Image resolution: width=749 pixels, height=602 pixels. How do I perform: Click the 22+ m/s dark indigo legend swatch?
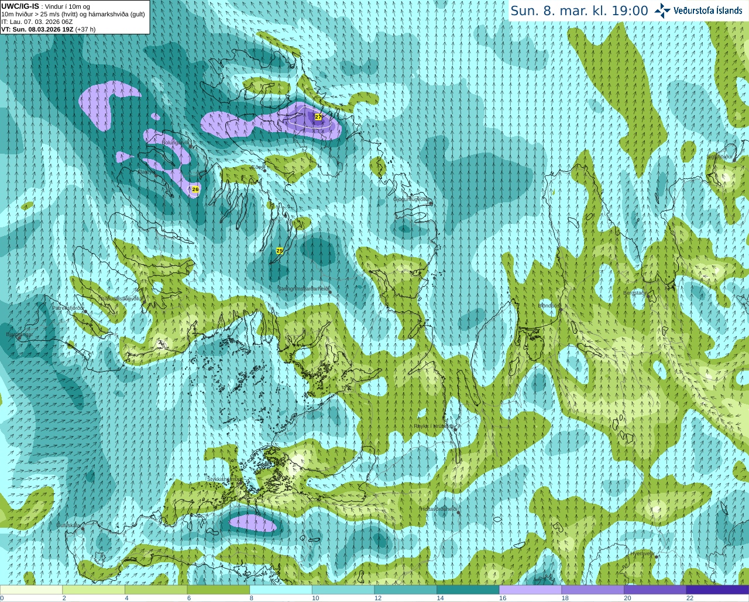717,590
